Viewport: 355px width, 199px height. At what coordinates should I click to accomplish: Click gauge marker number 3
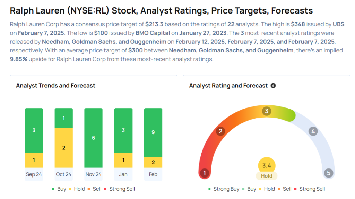click(x=267, y=111)
